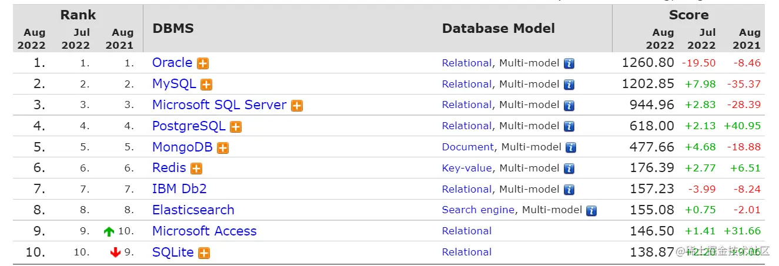Click Elasticsearch score value 155.08

click(x=653, y=210)
